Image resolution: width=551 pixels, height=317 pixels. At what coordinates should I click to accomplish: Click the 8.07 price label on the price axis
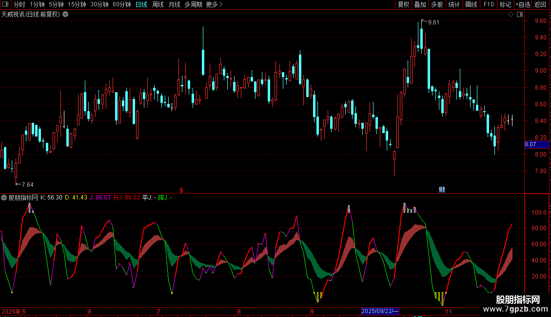536,144
